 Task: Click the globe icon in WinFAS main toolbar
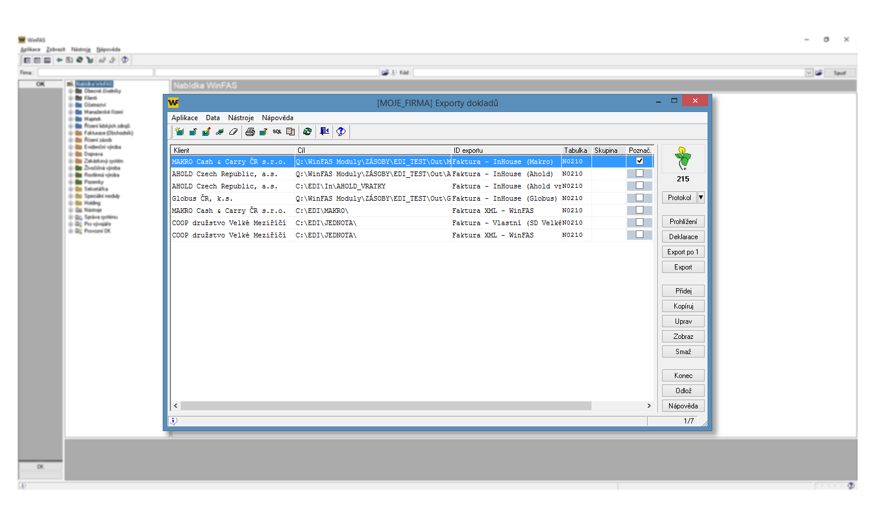[79, 60]
